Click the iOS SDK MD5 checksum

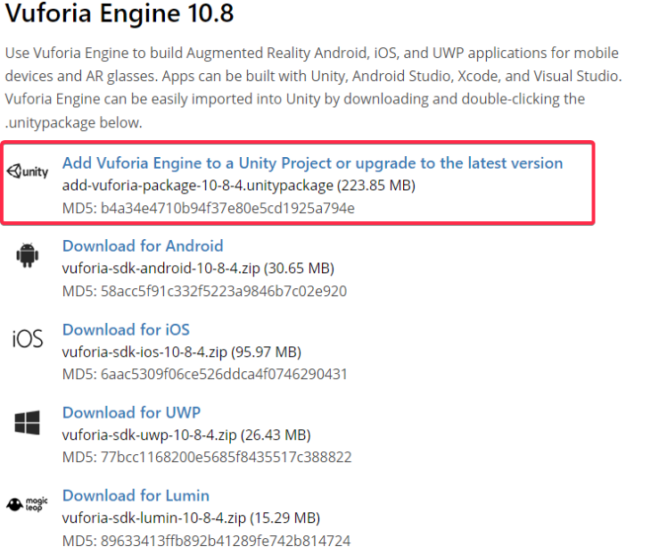204,374
